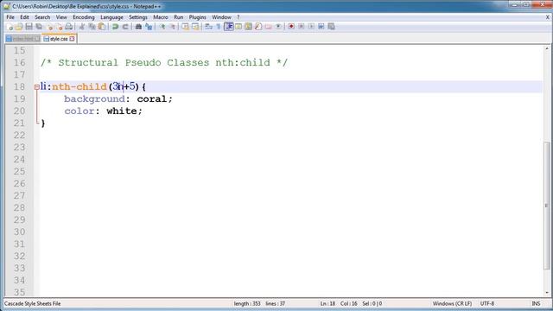The height and width of the screenshot is (311, 553).
Task: Click the Replace toolbar icon
Action: point(149,27)
